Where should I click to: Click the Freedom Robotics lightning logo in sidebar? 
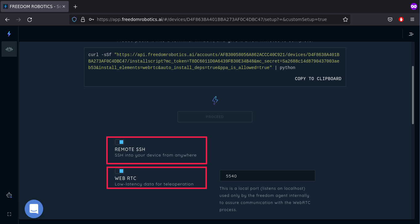[x=9, y=34]
